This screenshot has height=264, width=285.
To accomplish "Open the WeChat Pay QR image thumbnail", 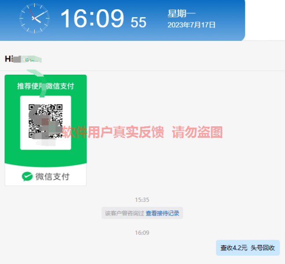I will click(46, 130).
